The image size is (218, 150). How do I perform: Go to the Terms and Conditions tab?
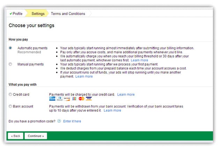[x=68, y=14]
